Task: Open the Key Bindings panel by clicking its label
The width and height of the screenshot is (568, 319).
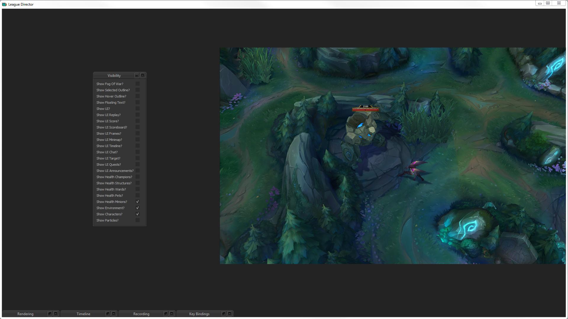Action: [x=199, y=314]
